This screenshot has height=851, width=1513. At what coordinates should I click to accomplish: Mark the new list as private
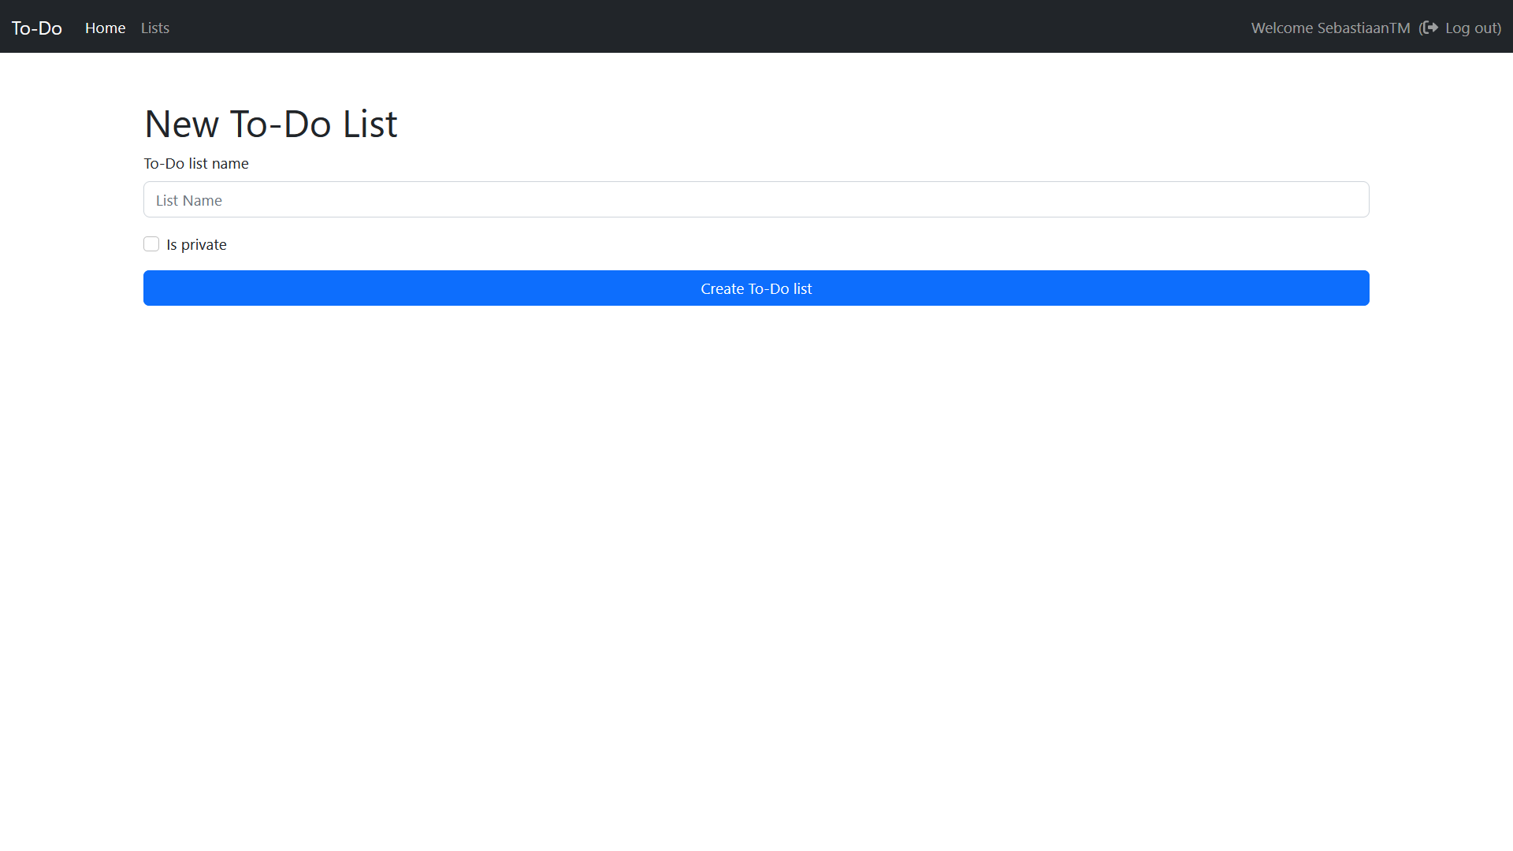coord(151,244)
